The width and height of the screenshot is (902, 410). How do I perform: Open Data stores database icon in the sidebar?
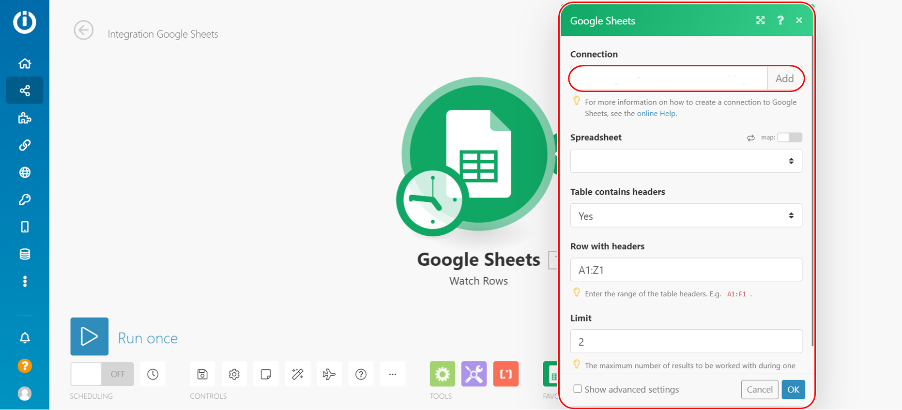click(x=25, y=254)
